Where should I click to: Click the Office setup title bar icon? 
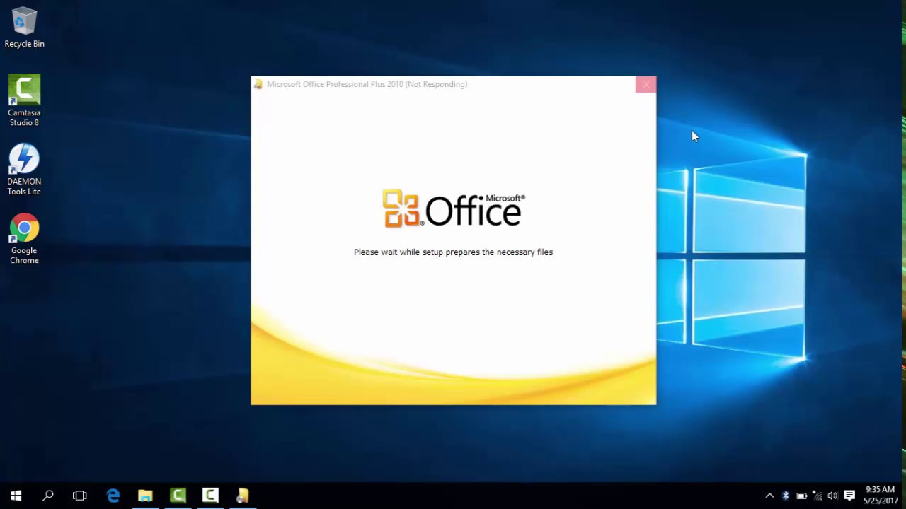(258, 84)
